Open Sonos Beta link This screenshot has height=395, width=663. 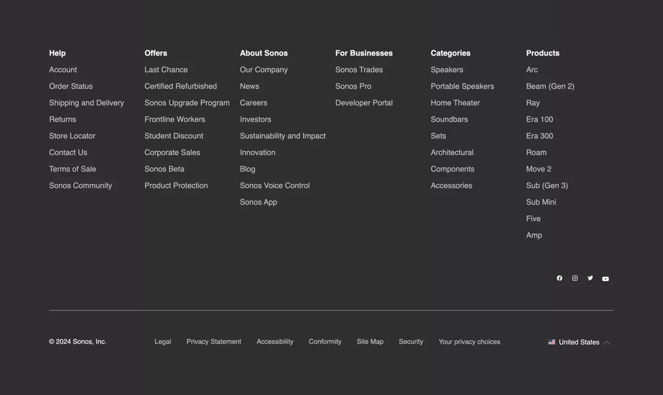pos(165,169)
